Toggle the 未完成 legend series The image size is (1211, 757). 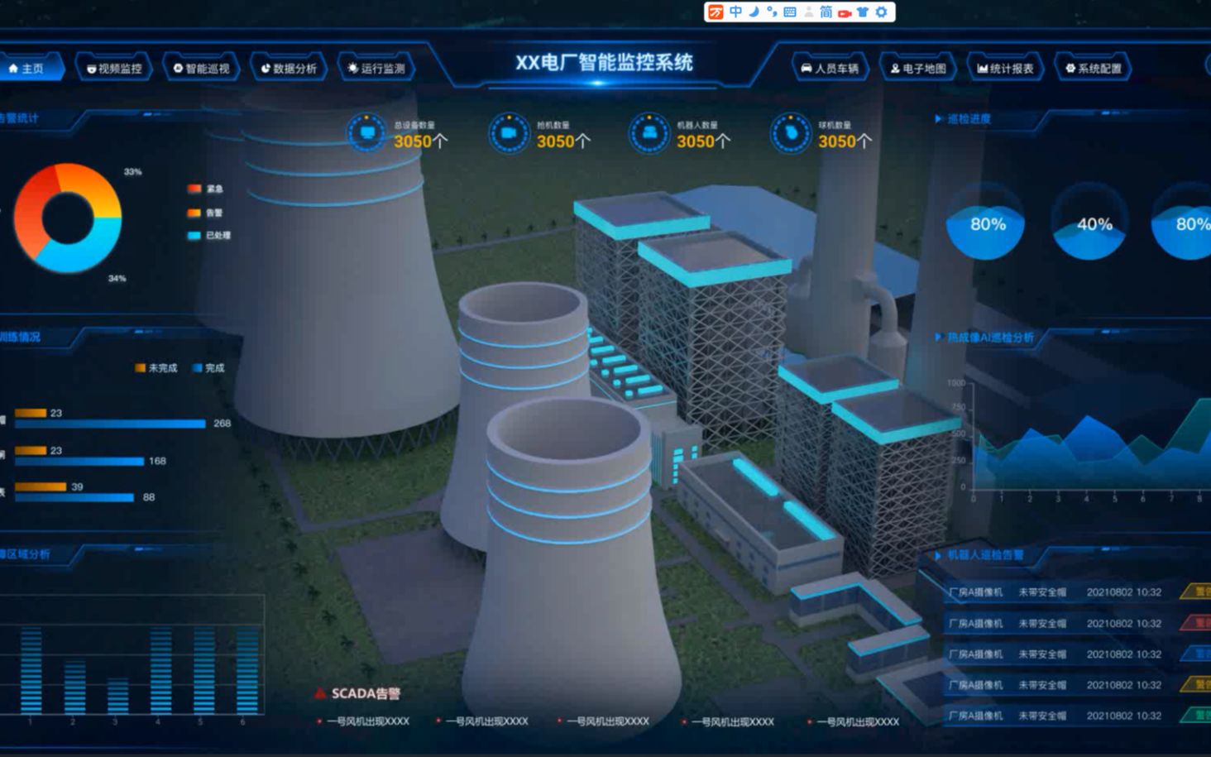coord(156,368)
